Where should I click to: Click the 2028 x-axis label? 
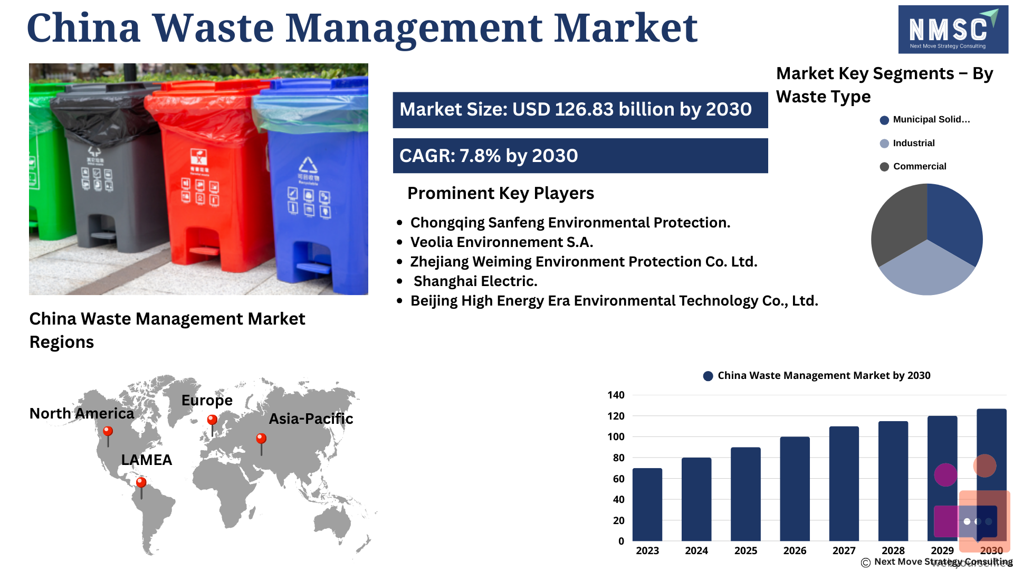tap(893, 551)
